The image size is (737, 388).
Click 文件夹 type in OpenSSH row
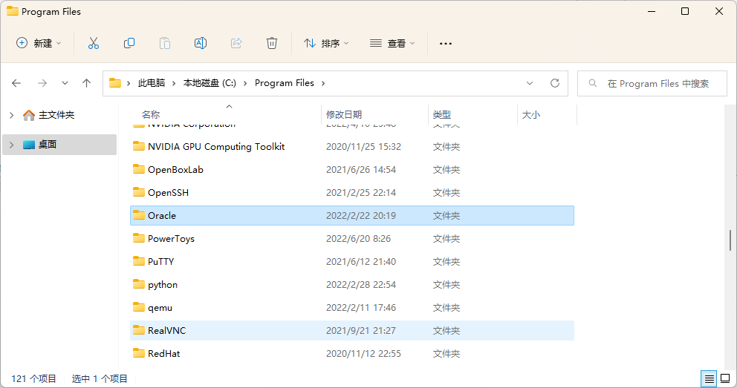pos(446,192)
